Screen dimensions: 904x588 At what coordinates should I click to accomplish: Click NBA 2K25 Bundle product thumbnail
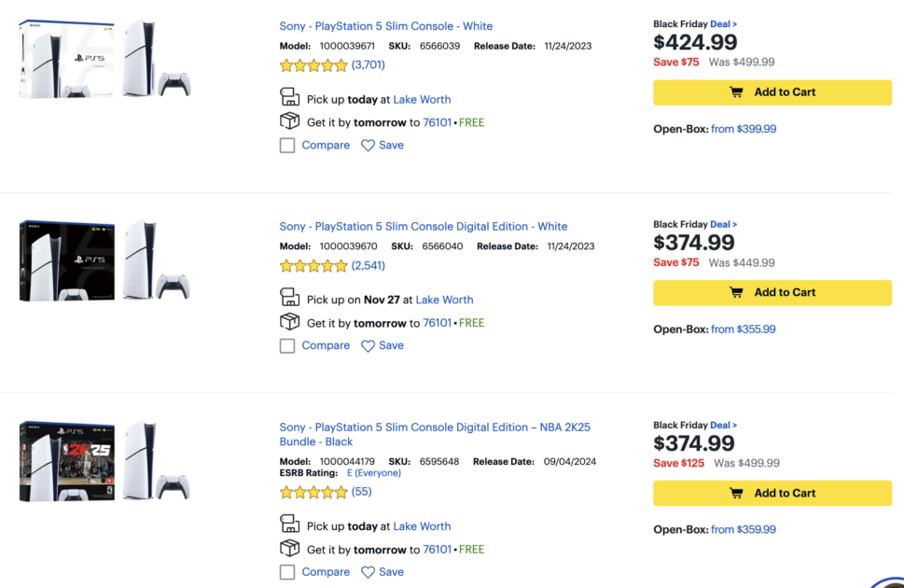104,462
